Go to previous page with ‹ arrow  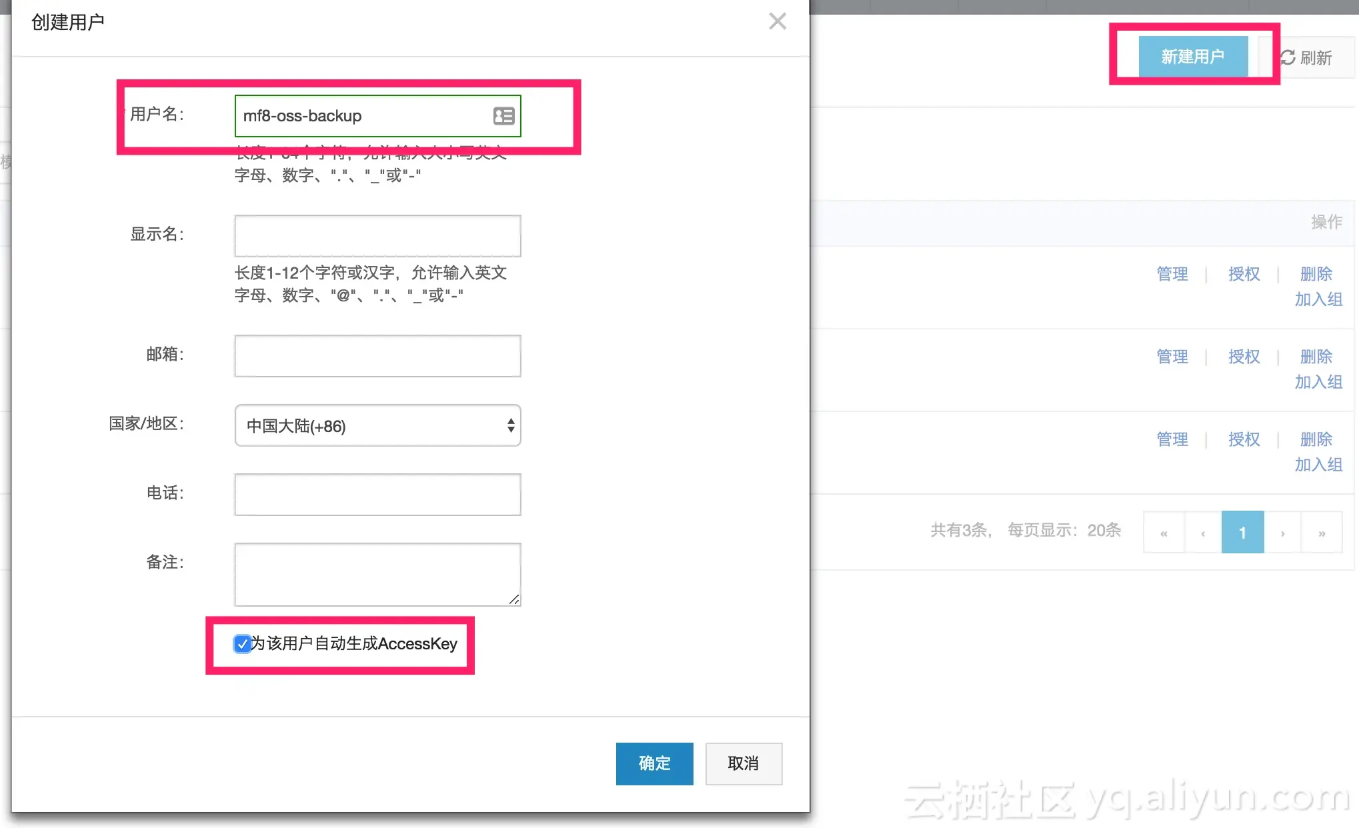point(1203,533)
